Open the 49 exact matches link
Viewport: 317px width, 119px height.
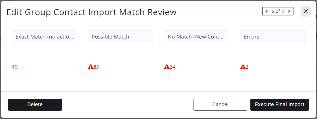[15, 67]
